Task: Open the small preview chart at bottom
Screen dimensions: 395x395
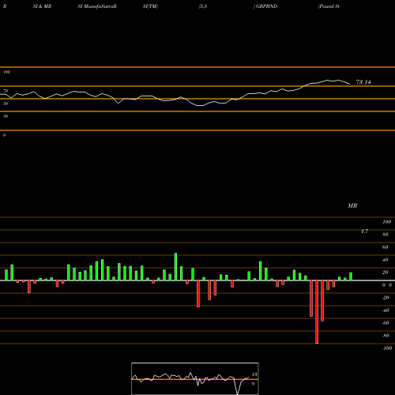Action: 195,378
